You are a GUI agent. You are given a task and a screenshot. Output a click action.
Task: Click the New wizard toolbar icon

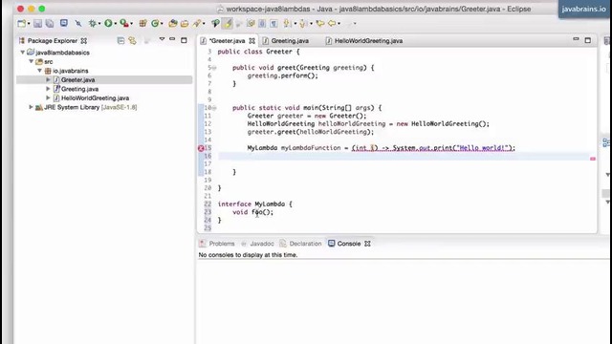[21, 23]
